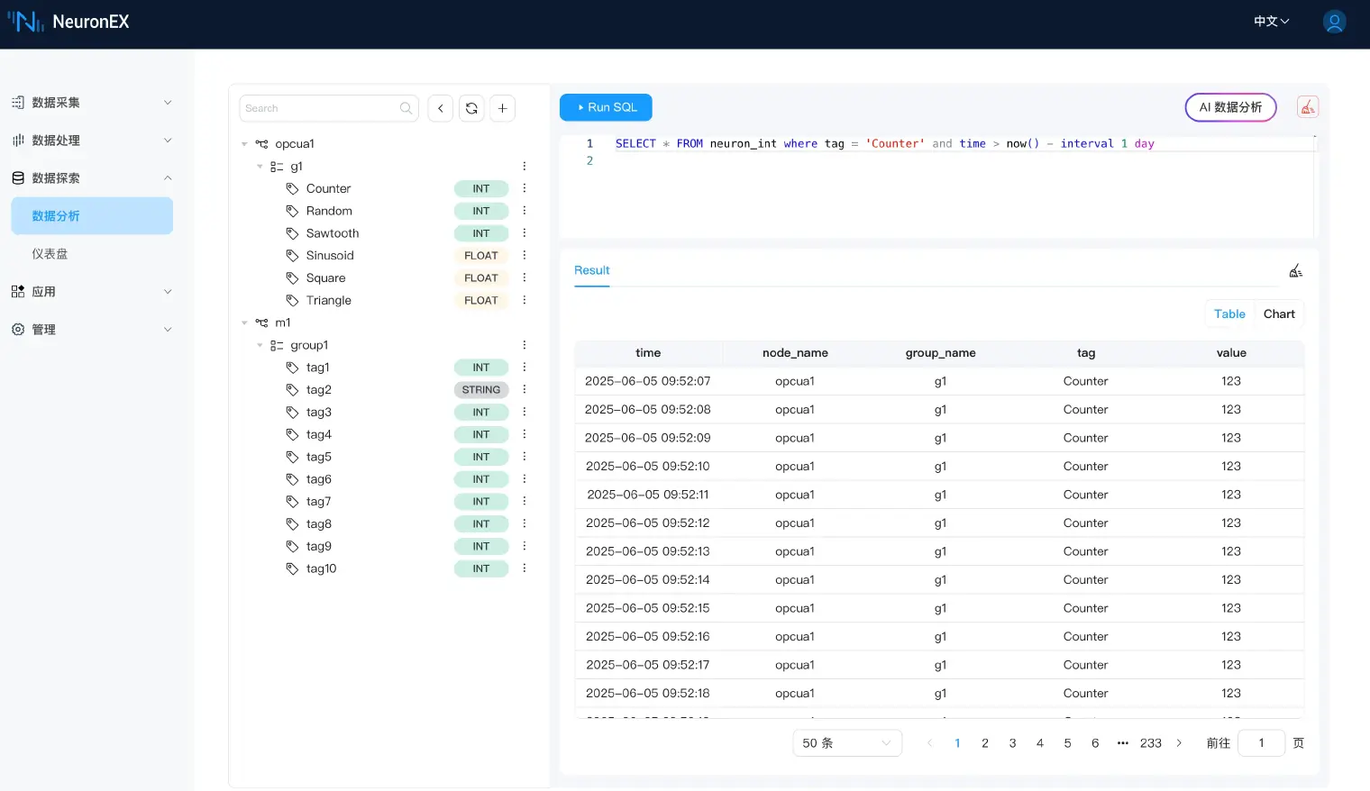
Task: Collapse the group1 tree group
Action: [x=260, y=345]
